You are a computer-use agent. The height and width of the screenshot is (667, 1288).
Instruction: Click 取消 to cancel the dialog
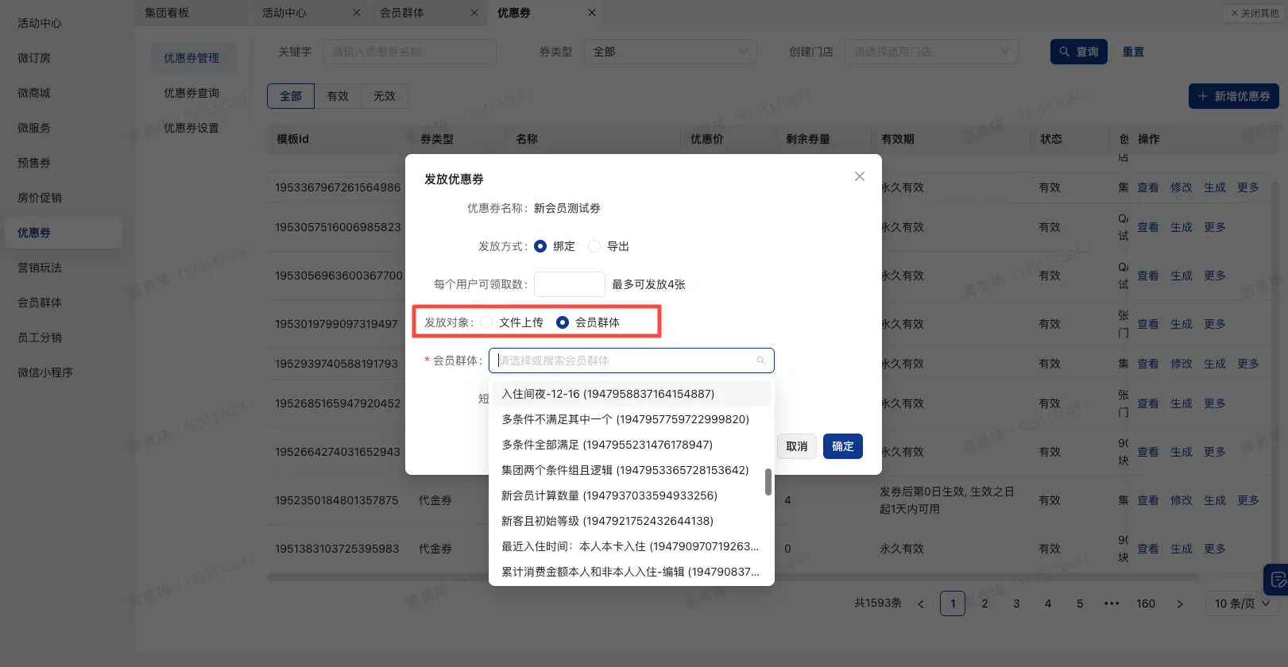(x=797, y=446)
